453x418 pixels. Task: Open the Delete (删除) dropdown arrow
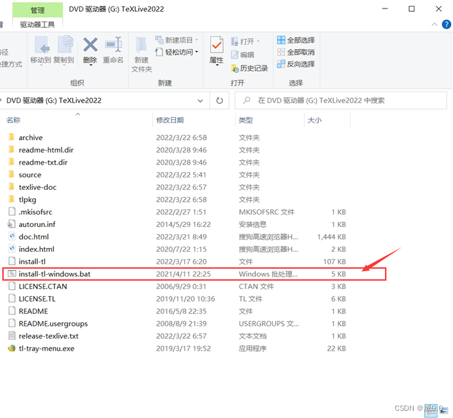90,65
